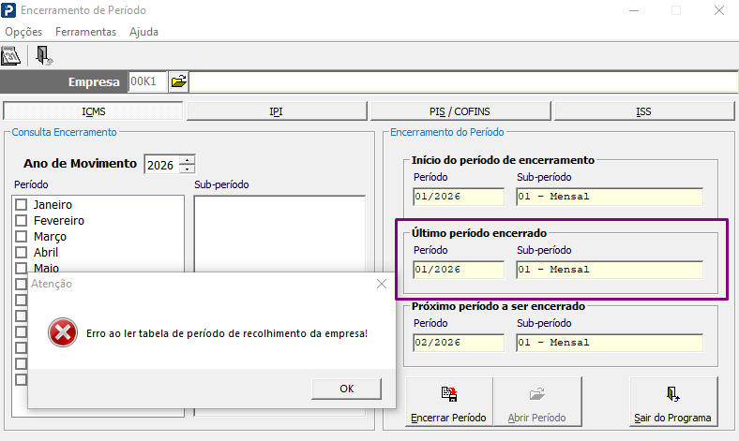
Task: Click the Sair do Programa button
Action: pyautogui.click(x=673, y=402)
